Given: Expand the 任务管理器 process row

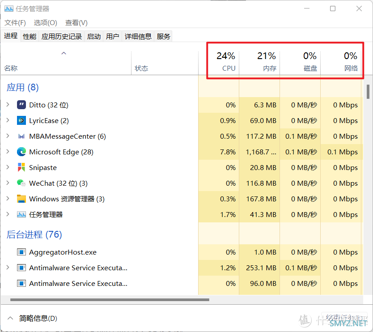Looking at the screenshot, I should tap(8, 214).
